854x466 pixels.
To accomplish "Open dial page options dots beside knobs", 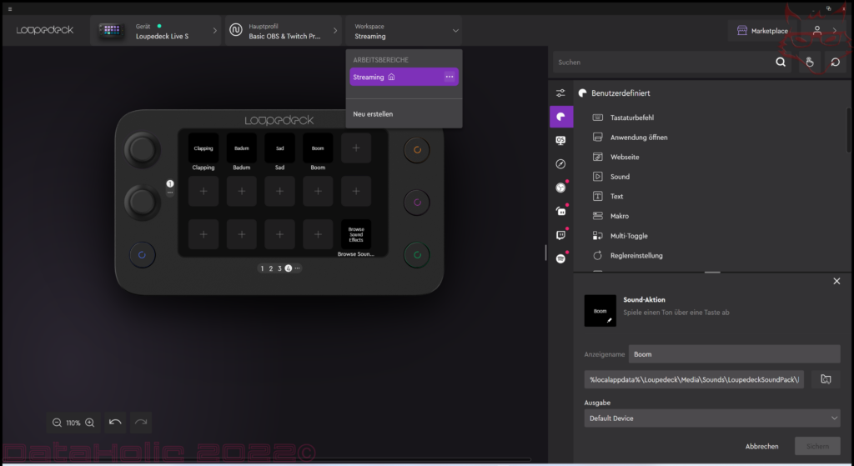I will [x=170, y=193].
